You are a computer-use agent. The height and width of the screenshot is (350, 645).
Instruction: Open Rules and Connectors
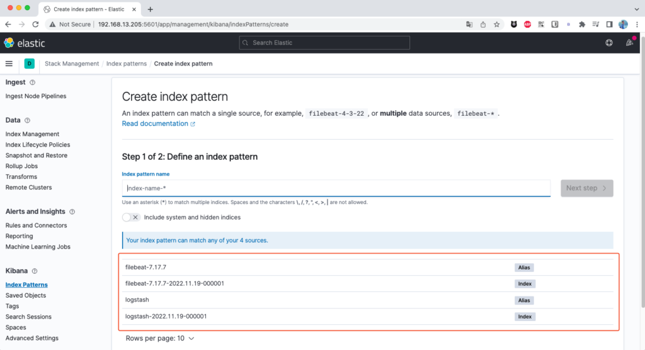[36, 225]
